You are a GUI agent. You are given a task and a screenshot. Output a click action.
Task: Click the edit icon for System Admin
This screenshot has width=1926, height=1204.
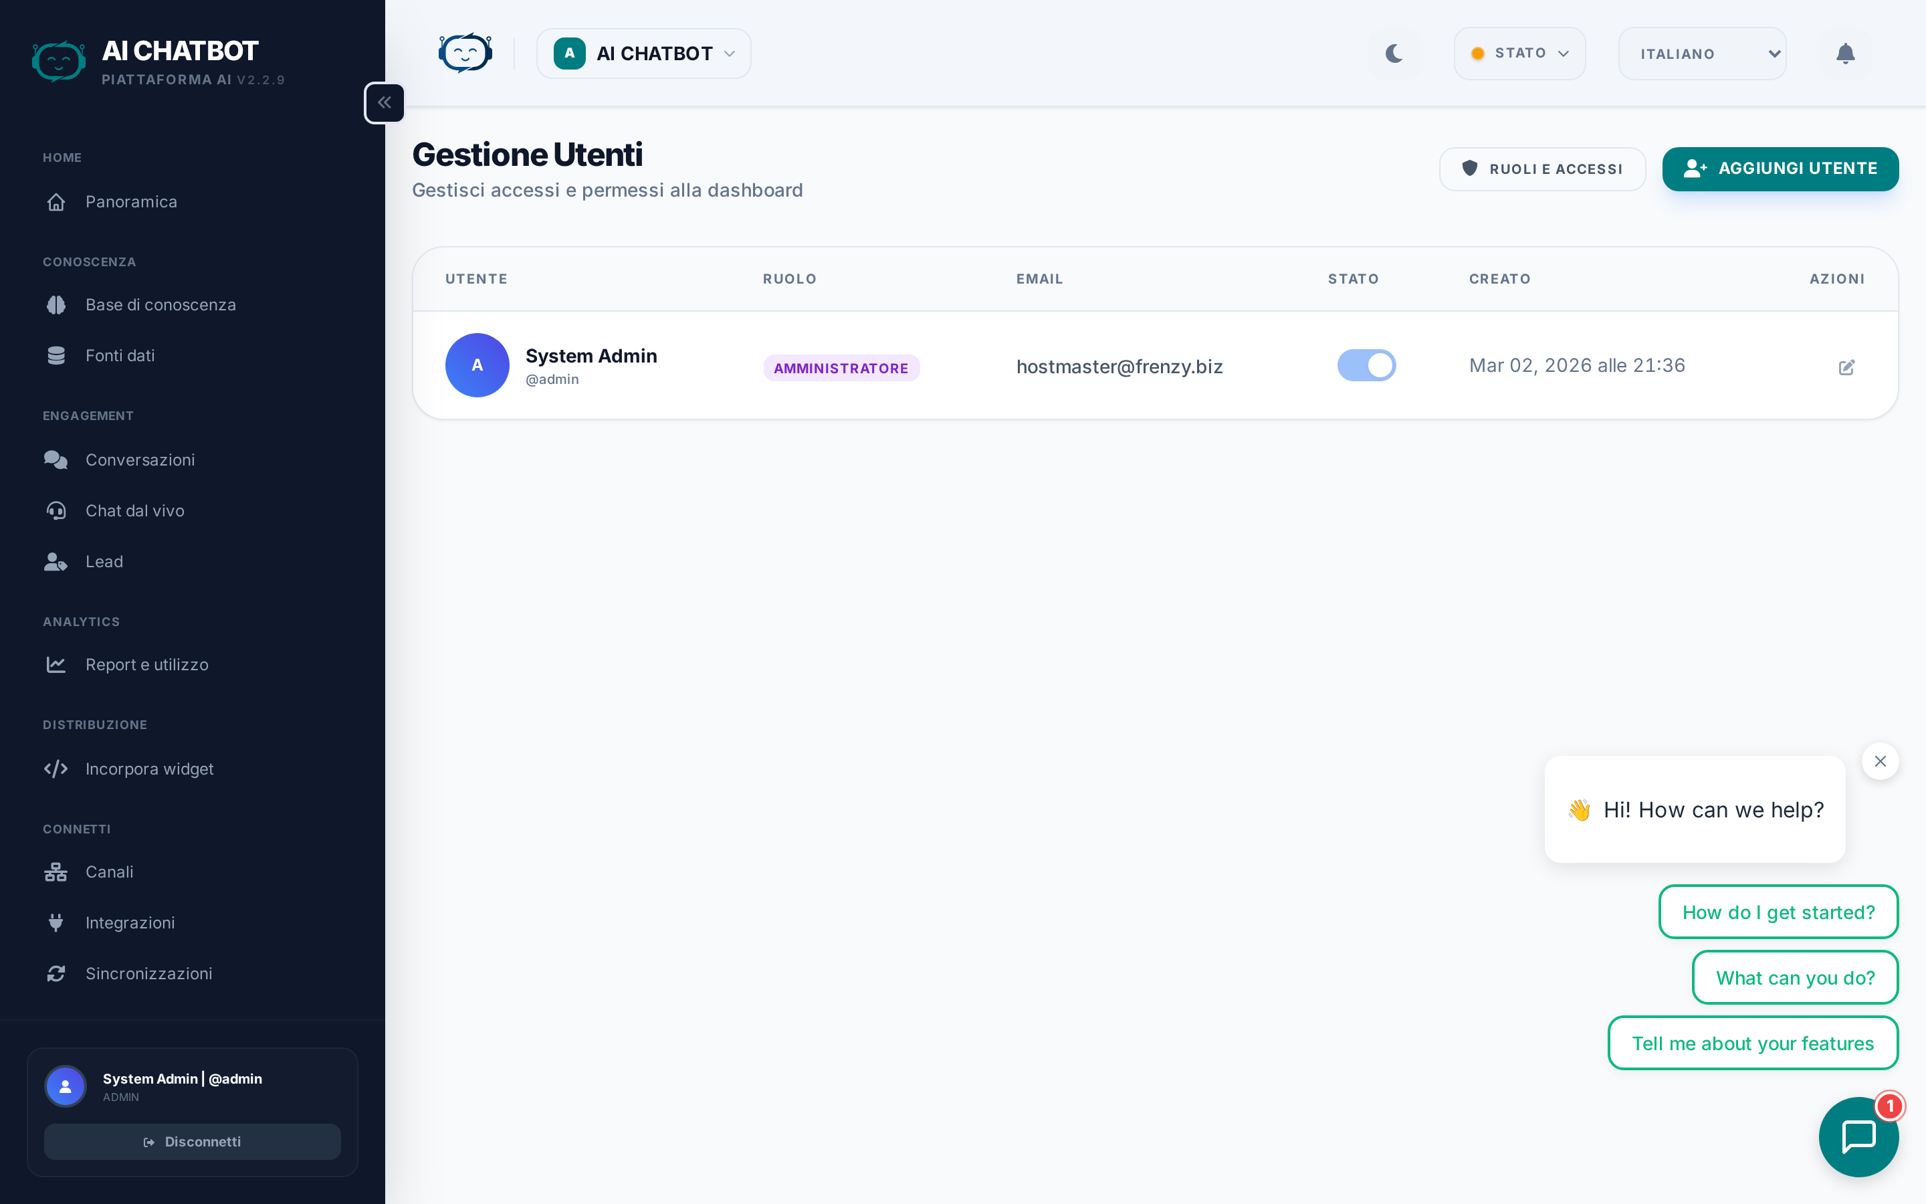click(1846, 367)
